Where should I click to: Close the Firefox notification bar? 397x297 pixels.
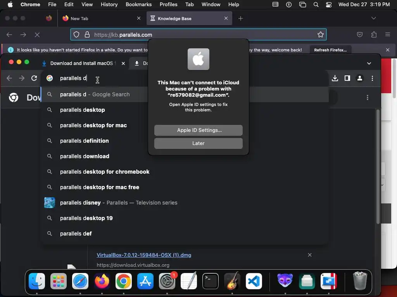pos(388,50)
